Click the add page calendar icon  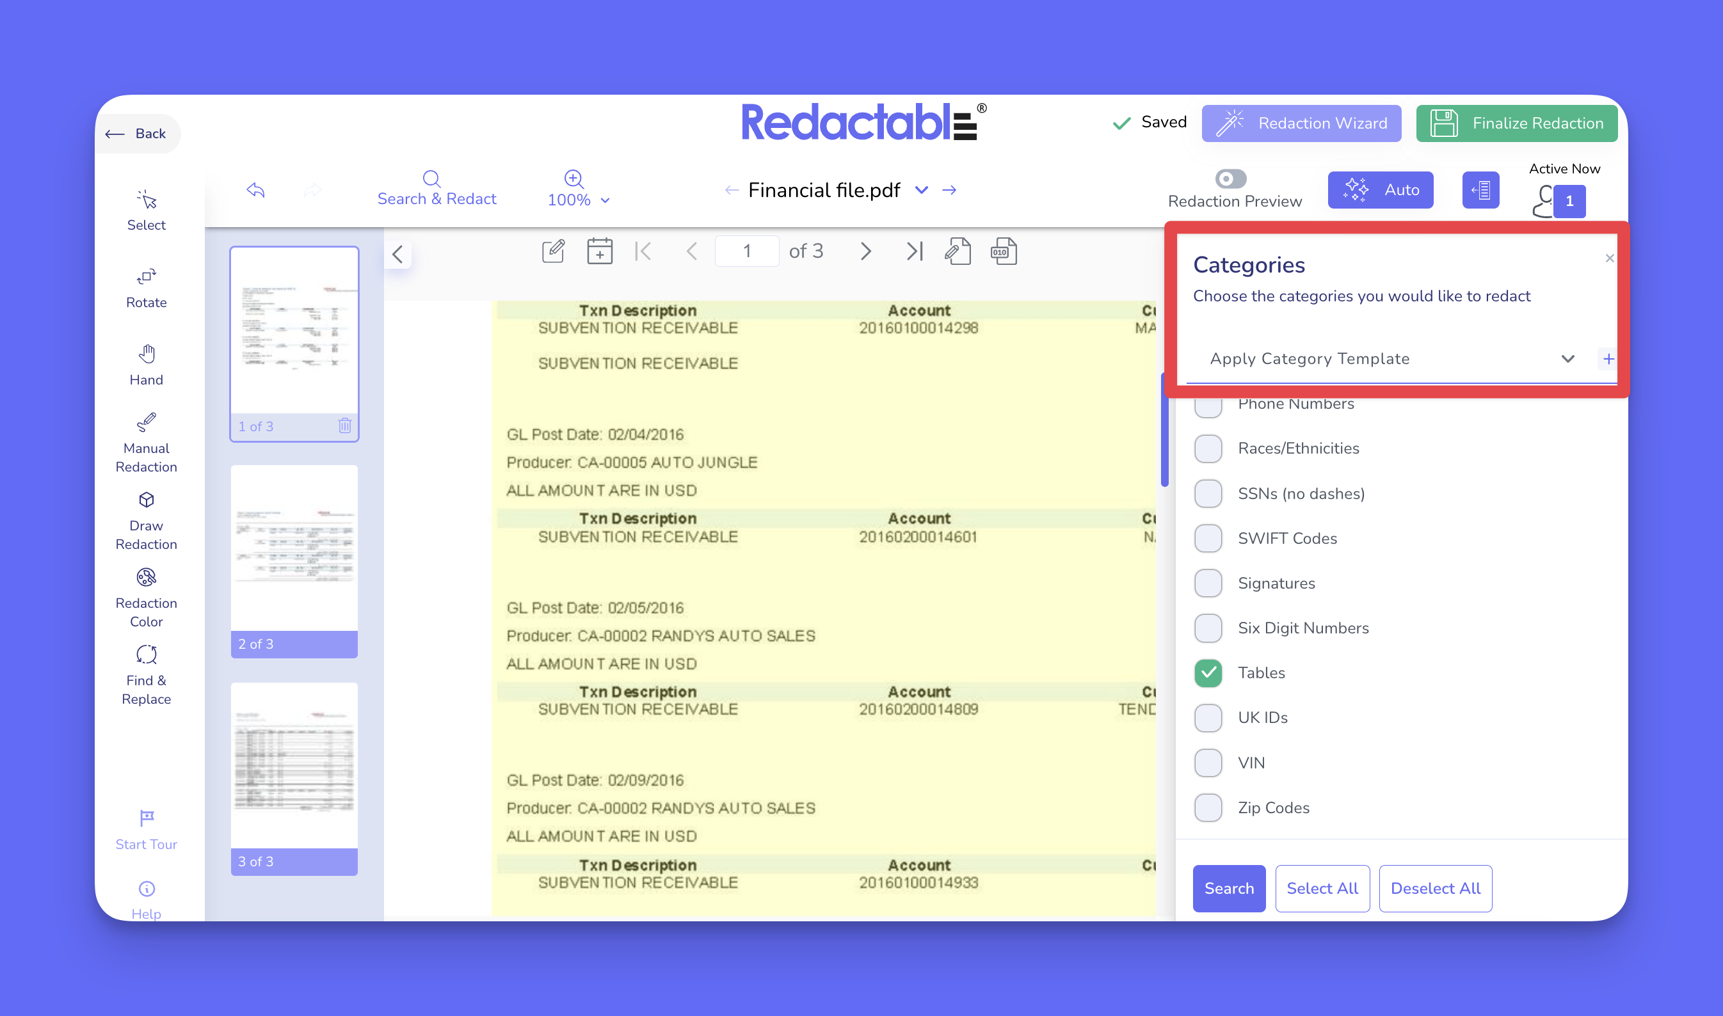pyautogui.click(x=599, y=251)
